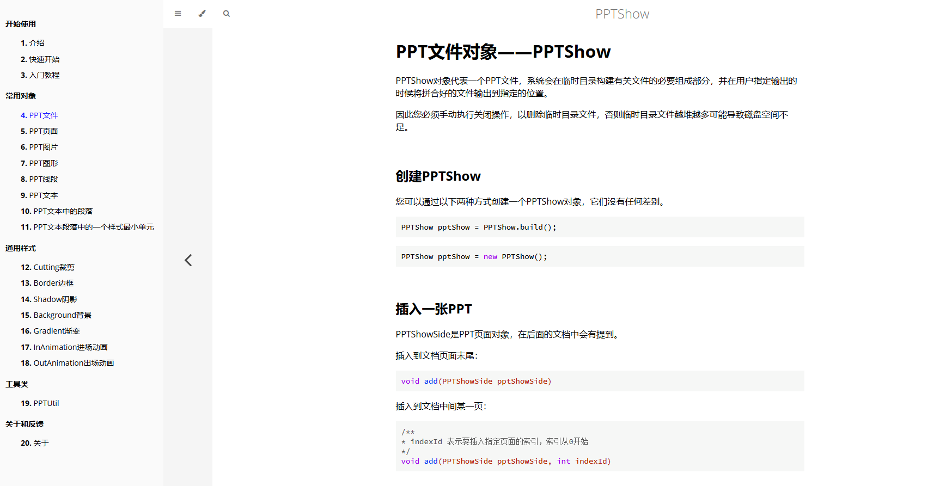Open chapter 5. PPT页面
This screenshot has height=486, width=946.
coord(39,131)
